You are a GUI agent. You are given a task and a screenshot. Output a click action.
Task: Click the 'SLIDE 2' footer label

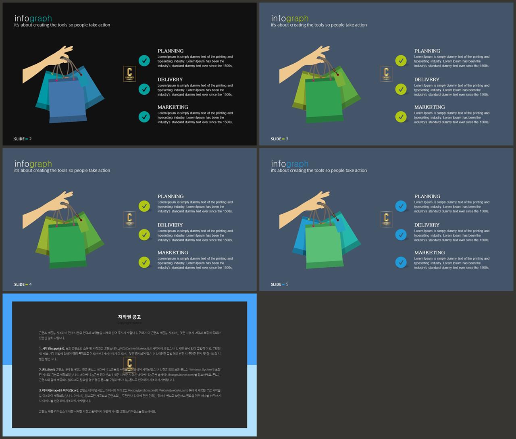click(23, 139)
